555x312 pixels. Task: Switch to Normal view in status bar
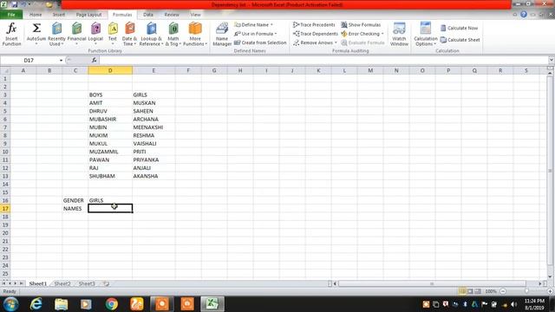462,291
